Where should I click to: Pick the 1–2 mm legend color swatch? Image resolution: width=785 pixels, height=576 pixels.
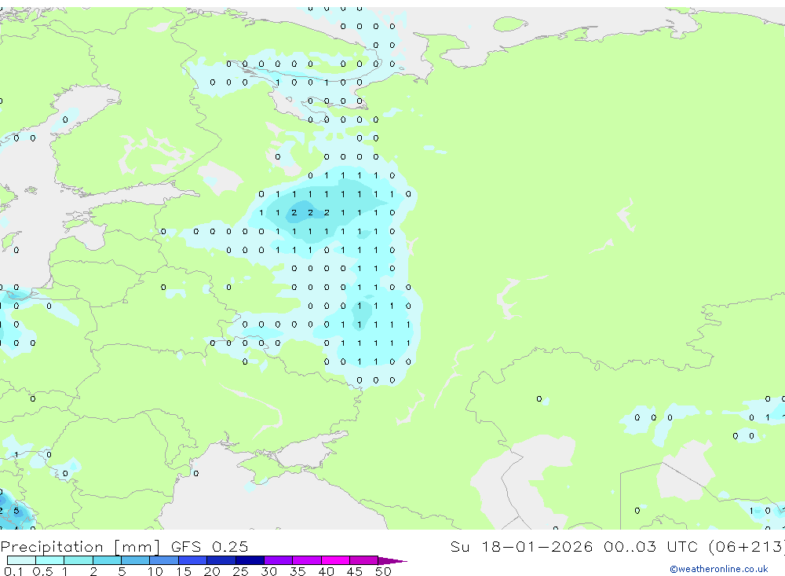(78, 560)
